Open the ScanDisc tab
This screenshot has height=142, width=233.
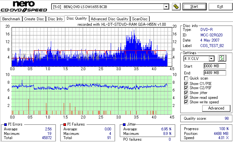click(140, 19)
